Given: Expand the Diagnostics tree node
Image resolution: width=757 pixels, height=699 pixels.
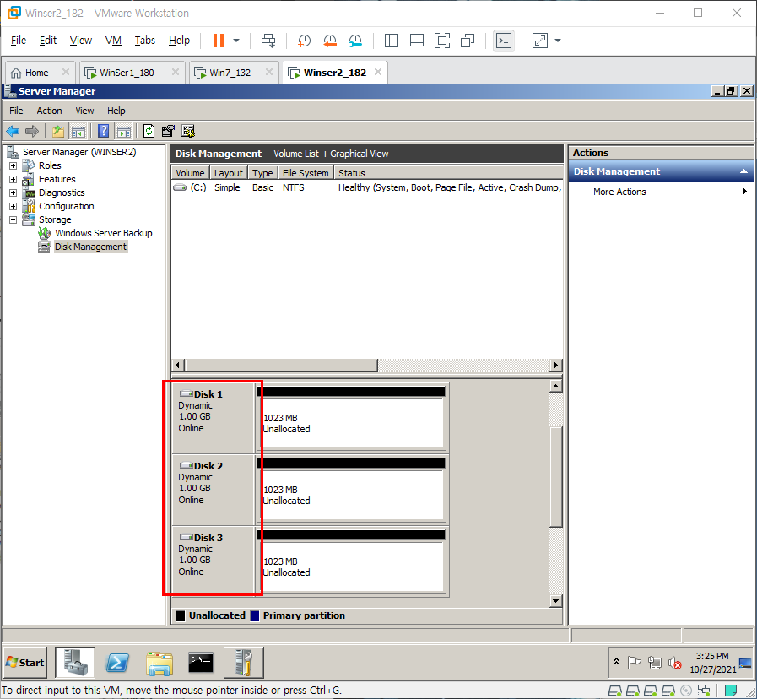Looking at the screenshot, I should coord(13,192).
